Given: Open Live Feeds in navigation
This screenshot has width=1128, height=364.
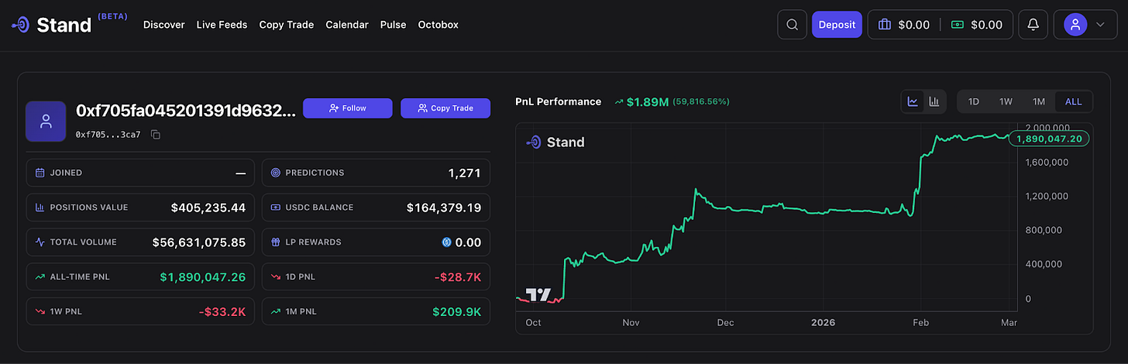Looking at the screenshot, I should [222, 25].
